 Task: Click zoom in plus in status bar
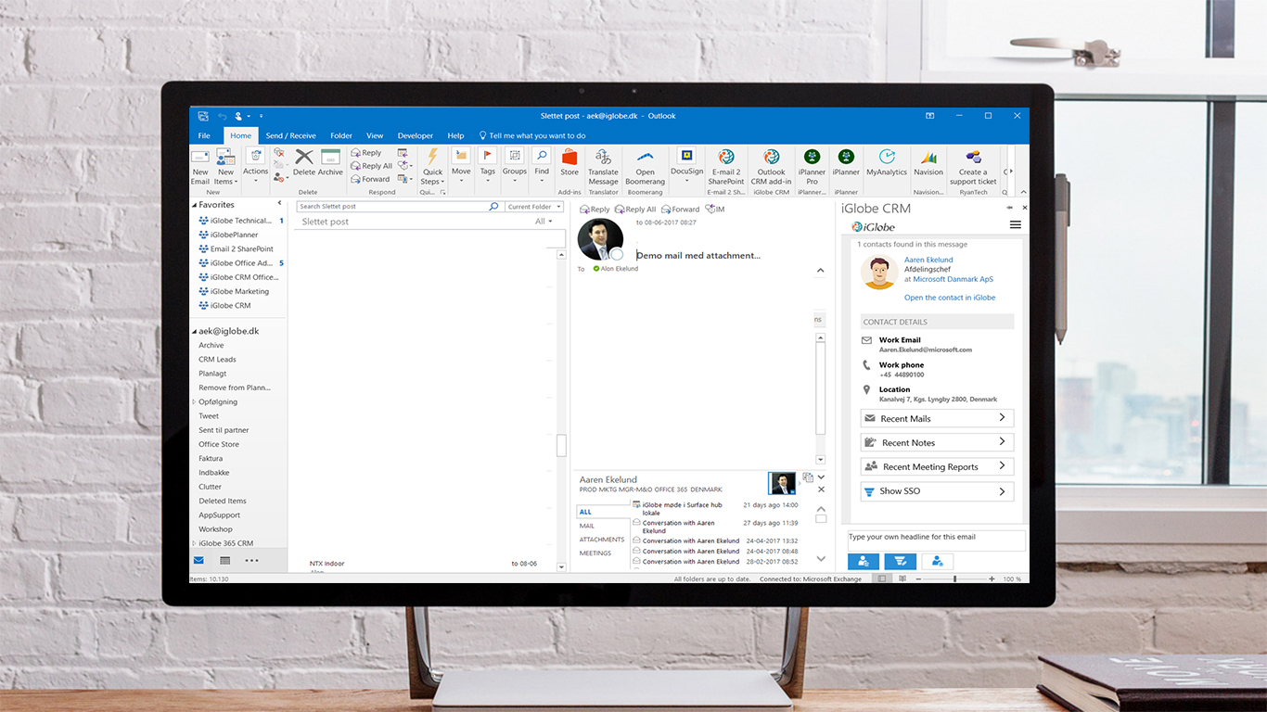992,578
